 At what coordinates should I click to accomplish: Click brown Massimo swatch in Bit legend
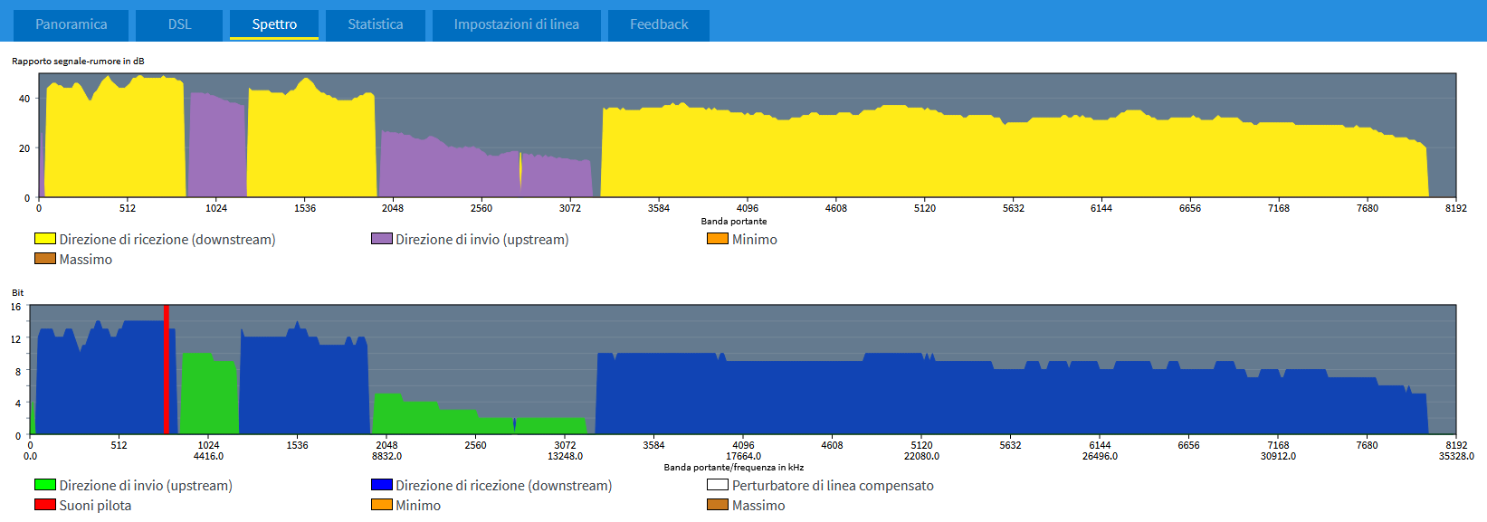[718, 505]
